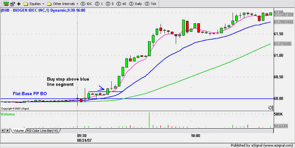The height and width of the screenshot is (148, 295).
Task: Click the 54.622K volume value label
Action: coord(281,126)
